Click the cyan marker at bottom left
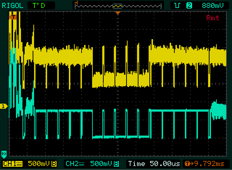232x170 pixels. [x=4, y=153]
